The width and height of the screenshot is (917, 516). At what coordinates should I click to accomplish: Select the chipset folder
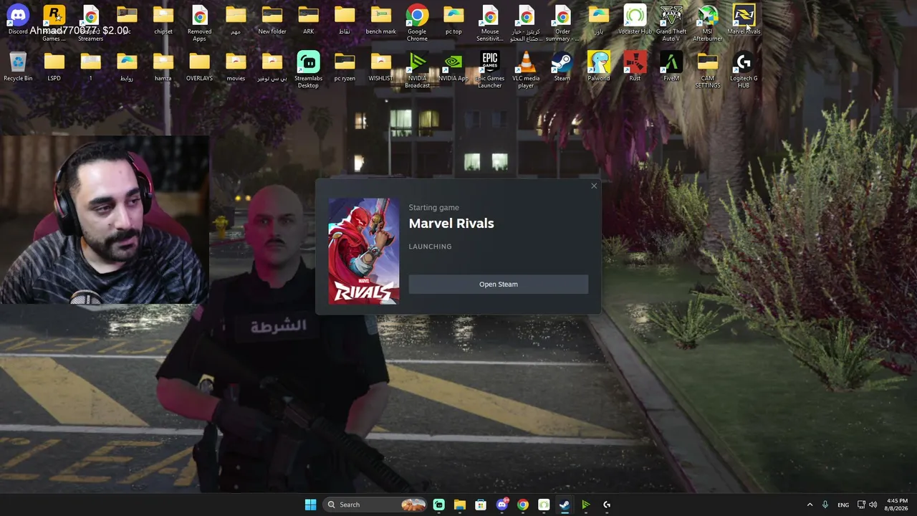[163, 20]
